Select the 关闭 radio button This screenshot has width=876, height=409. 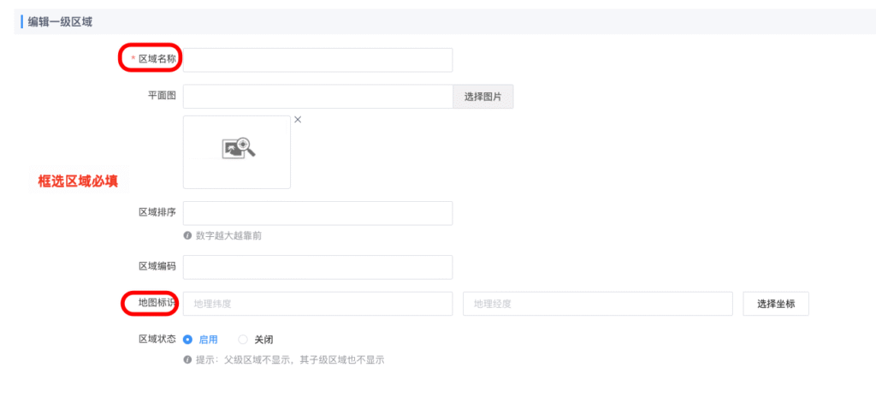[243, 340]
